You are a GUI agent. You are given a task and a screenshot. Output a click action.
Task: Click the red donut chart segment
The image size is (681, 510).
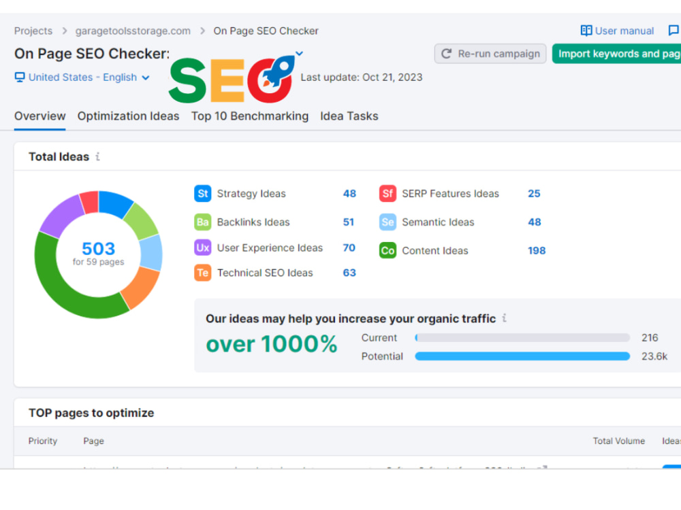click(90, 202)
